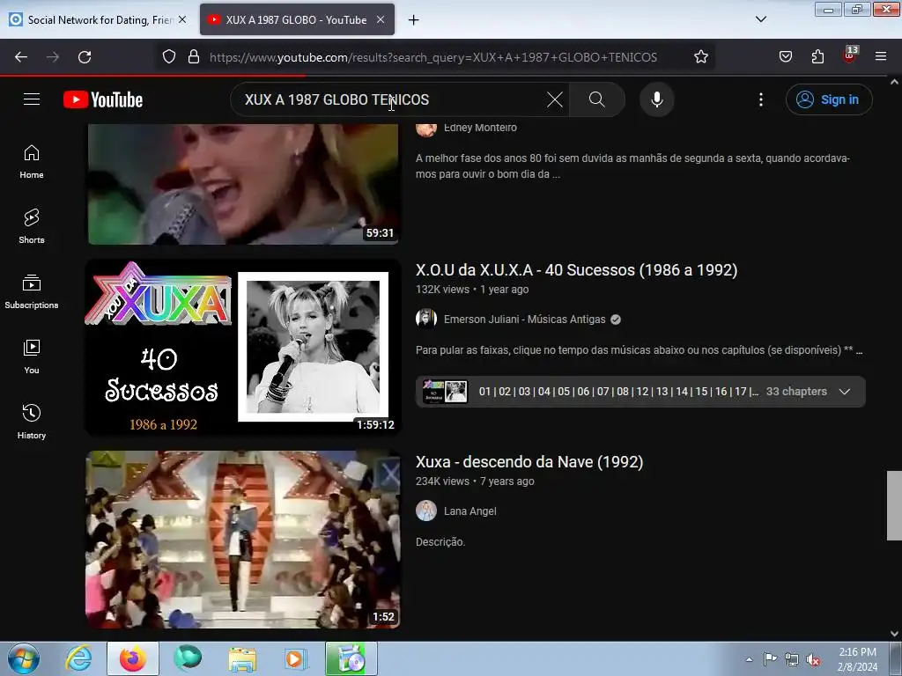Viewport: 902px width, 676px height.
Task: Open a new browser tab
Action: [x=414, y=20]
